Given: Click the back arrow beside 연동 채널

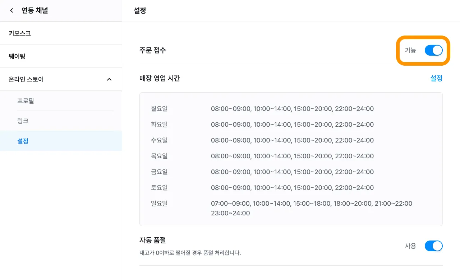Looking at the screenshot, I should pyautogui.click(x=12, y=11).
